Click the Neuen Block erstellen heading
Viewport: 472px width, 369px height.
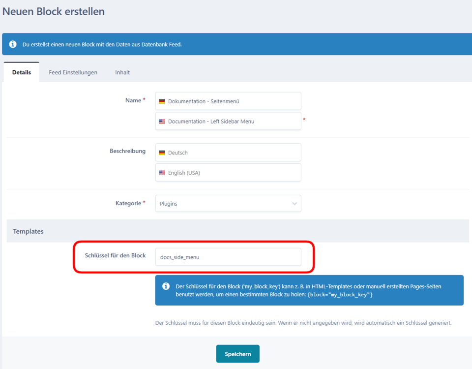point(54,11)
